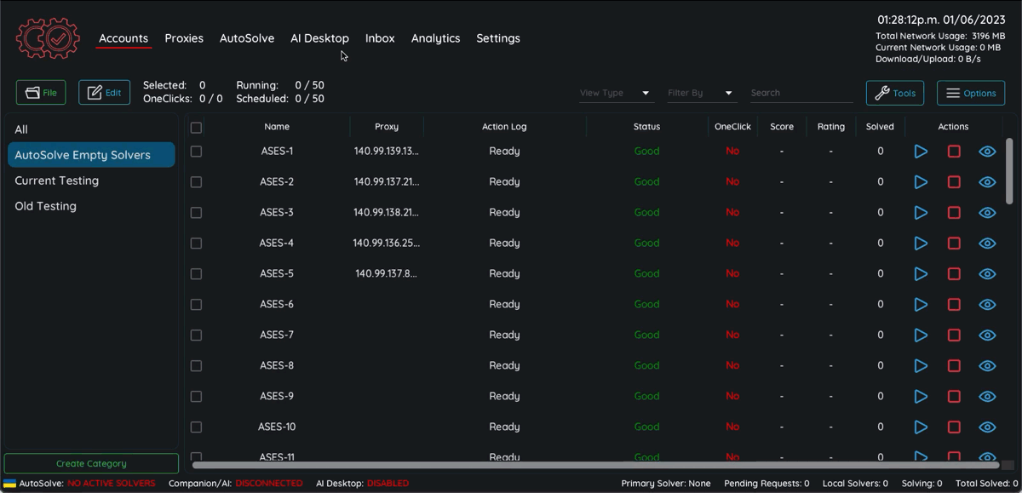1022x493 pixels.
Task: Open the Tools button with wrench
Action: click(x=894, y=93)
